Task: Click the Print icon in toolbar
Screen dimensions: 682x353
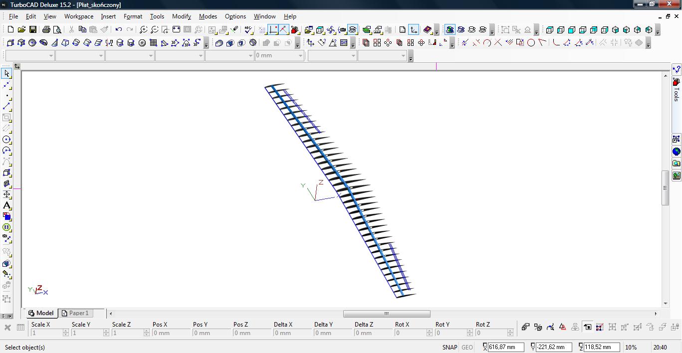Action: click(x=46, y=30)
